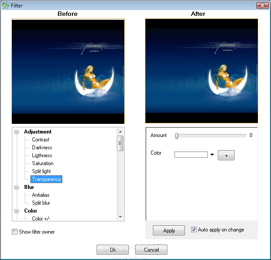
Task: Uncheck Auto apply on change
Action: click(x=194, y=230)
